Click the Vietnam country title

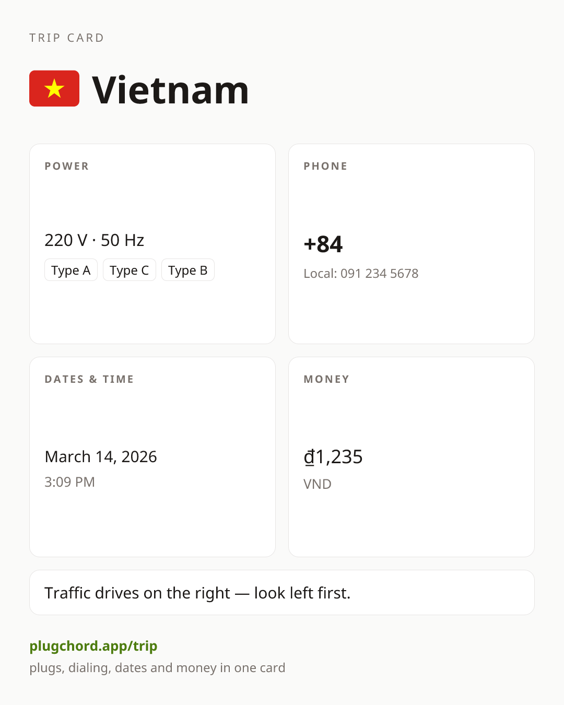pyautogui.click(x=170, y=90)
